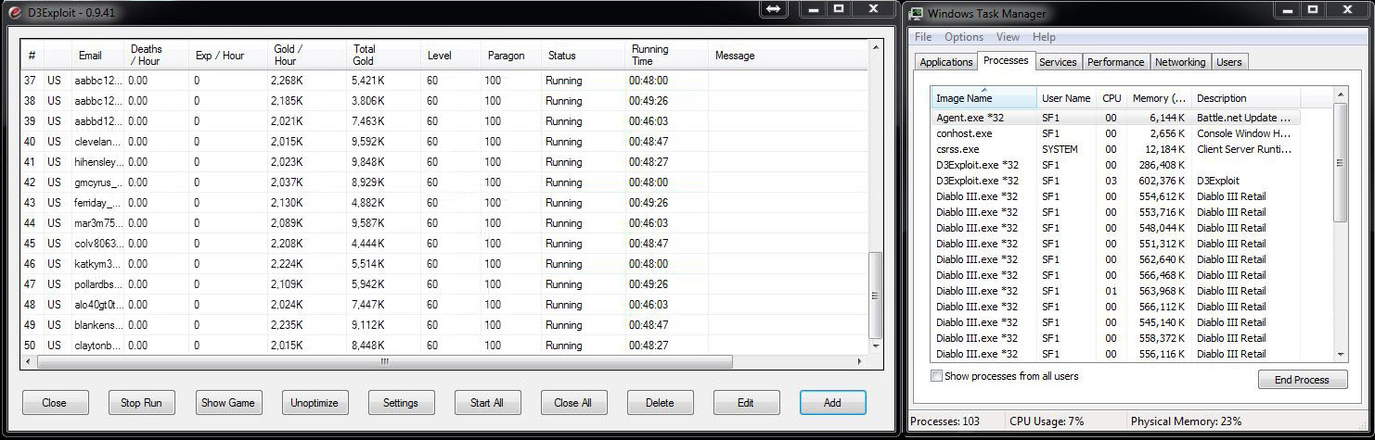Open the View menu in Task Manager

click(1008, 37)
